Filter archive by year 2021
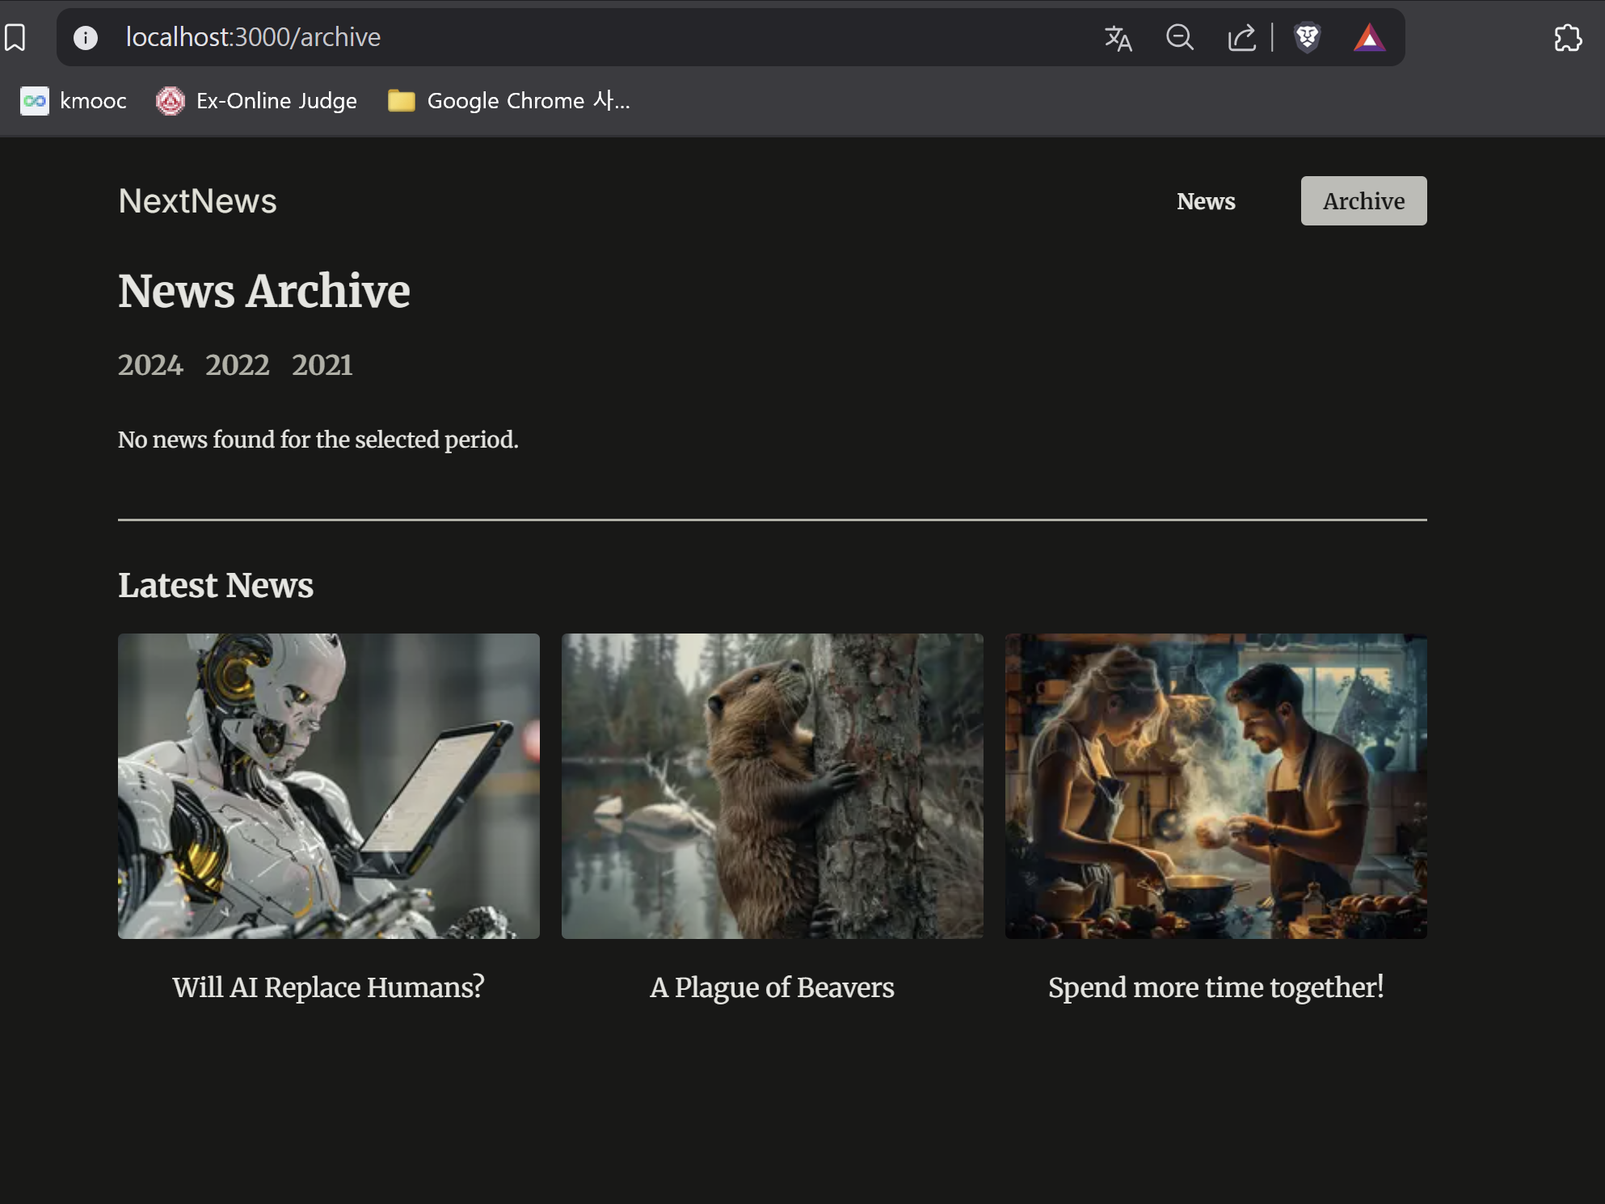 pyautogui.click(x=322, y=365)
